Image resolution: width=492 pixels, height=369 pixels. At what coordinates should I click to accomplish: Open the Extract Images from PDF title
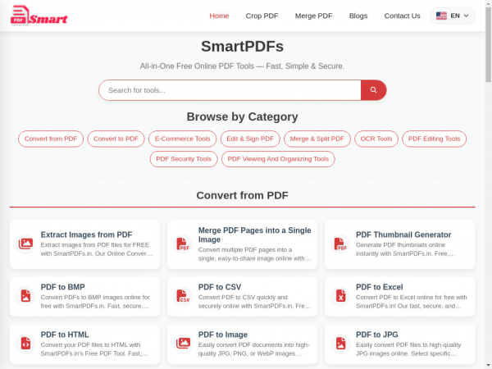[x=86, y=235]
